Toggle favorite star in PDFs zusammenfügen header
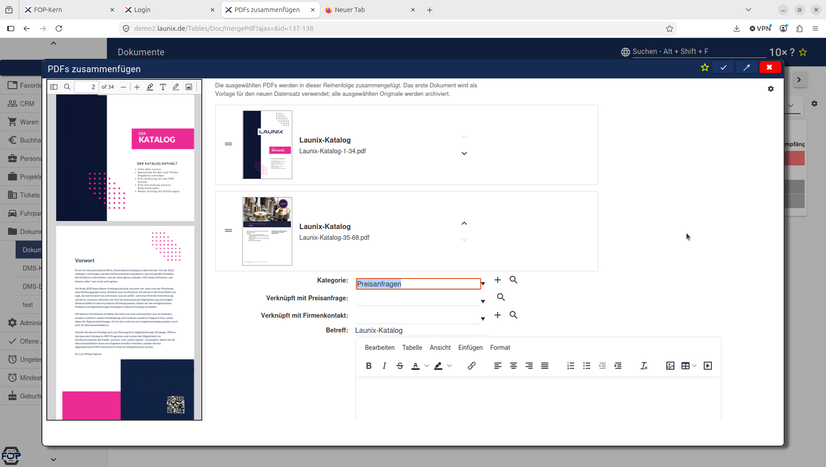The image size is (826, 467). [705, 67]
